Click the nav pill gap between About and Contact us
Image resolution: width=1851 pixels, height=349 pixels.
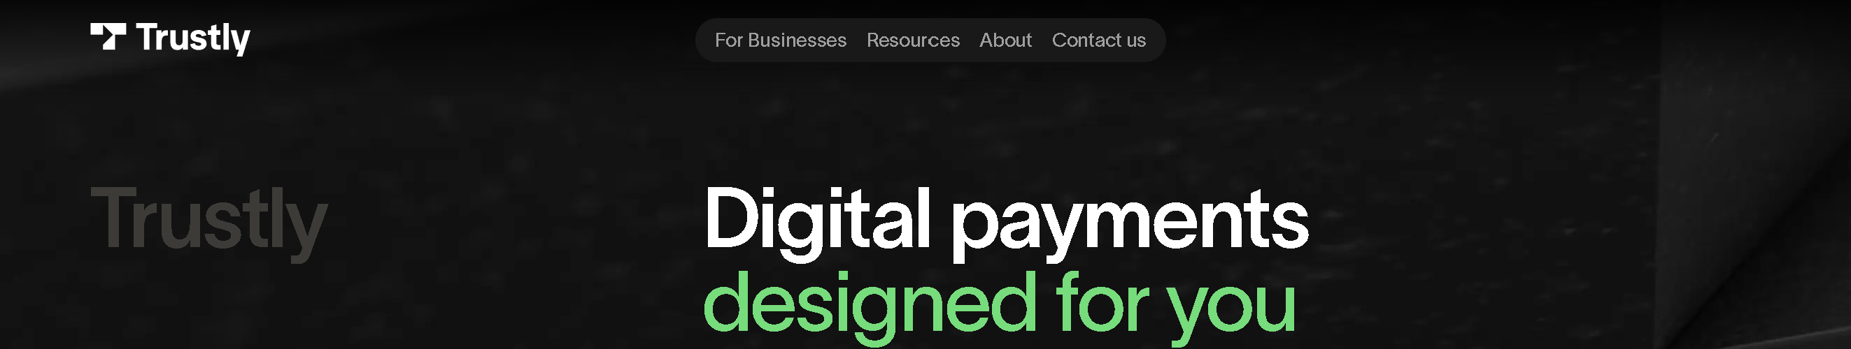[x=1042, y=40]
